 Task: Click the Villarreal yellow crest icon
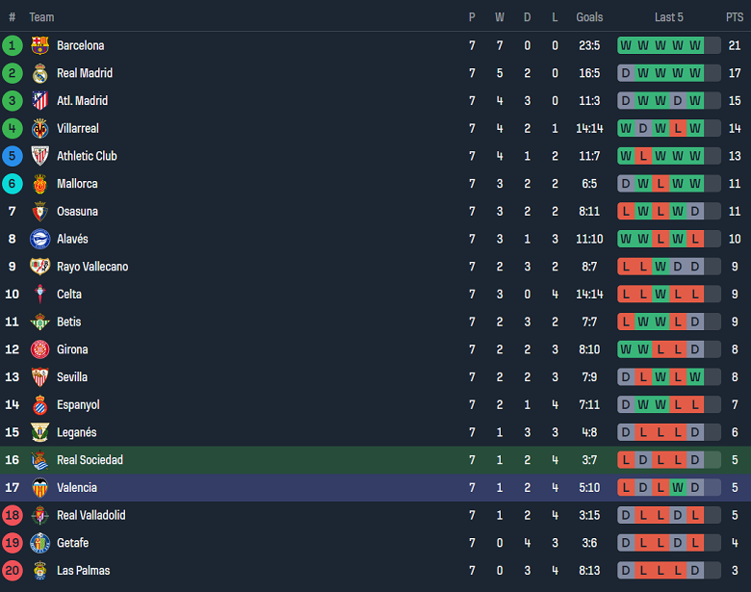[x=39, y=128]
